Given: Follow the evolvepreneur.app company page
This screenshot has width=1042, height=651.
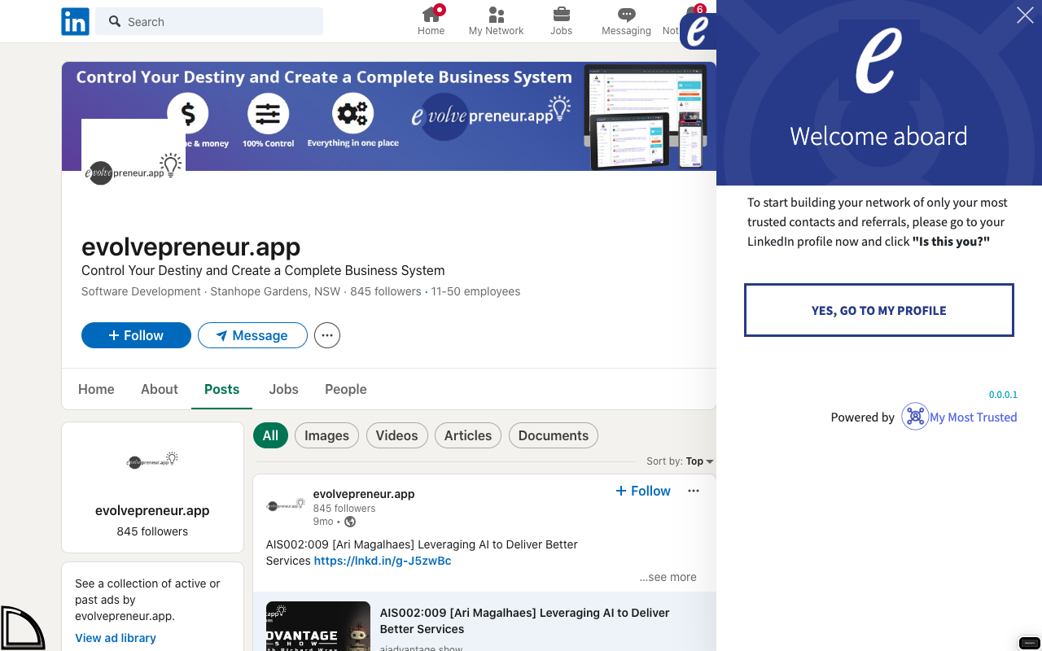Looking at the screenshot, I should point(136,335).
